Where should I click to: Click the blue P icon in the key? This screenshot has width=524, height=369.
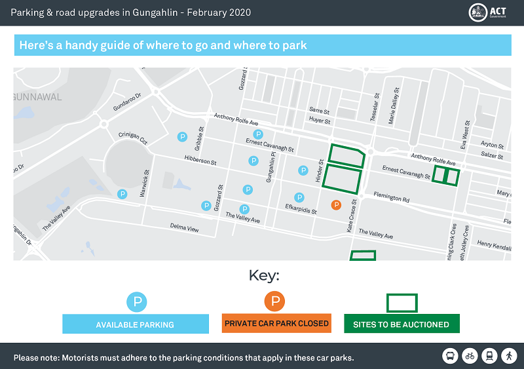pyautogui.click(x=137, y=301)
